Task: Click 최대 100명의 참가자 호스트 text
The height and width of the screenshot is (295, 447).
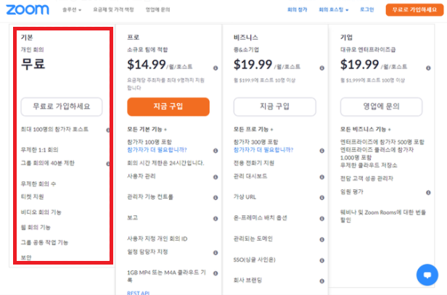Action: click(54, 129)
